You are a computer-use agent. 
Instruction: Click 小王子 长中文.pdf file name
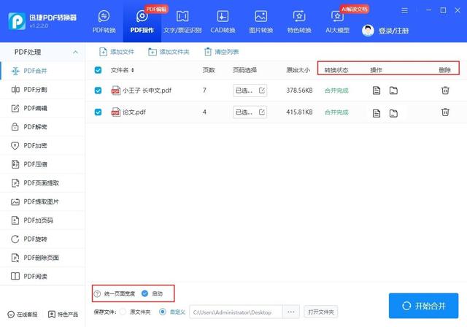(x=147, y=91)
